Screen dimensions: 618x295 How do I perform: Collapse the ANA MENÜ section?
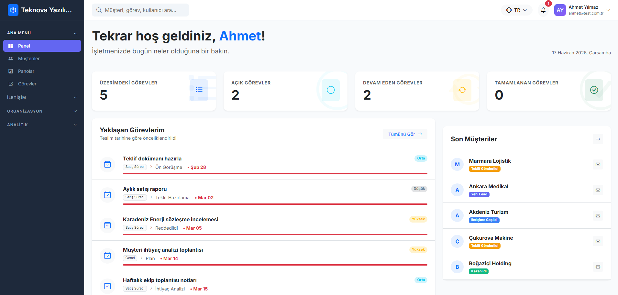coord(42,33)
